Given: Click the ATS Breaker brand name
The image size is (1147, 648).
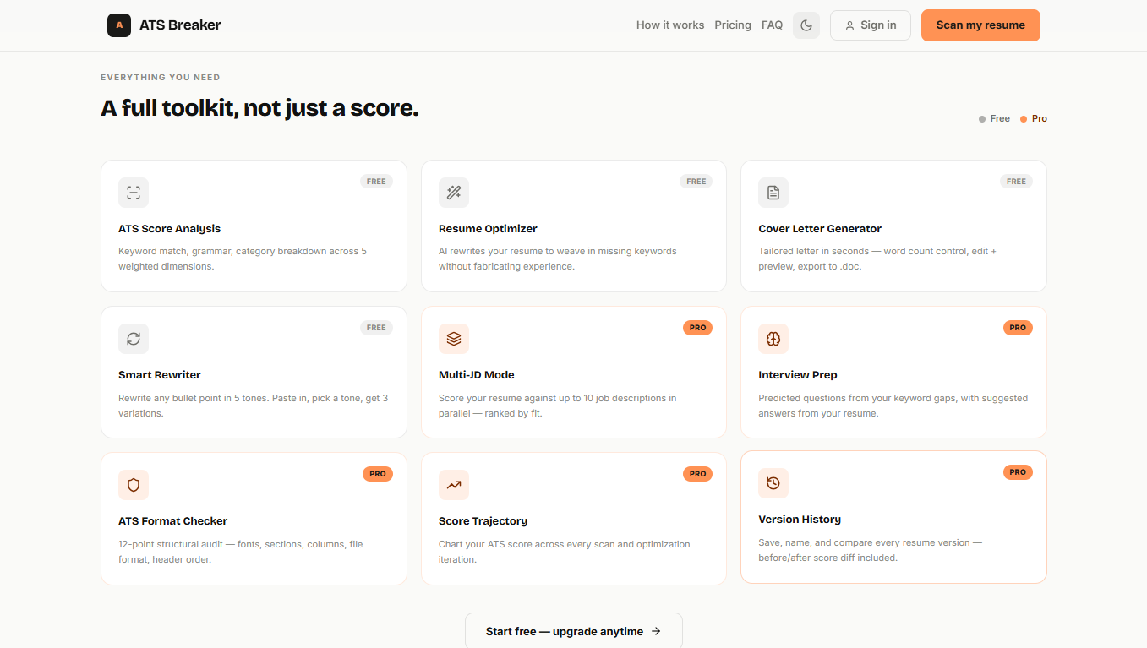Looking at the screenshot, I should [180, 25].
